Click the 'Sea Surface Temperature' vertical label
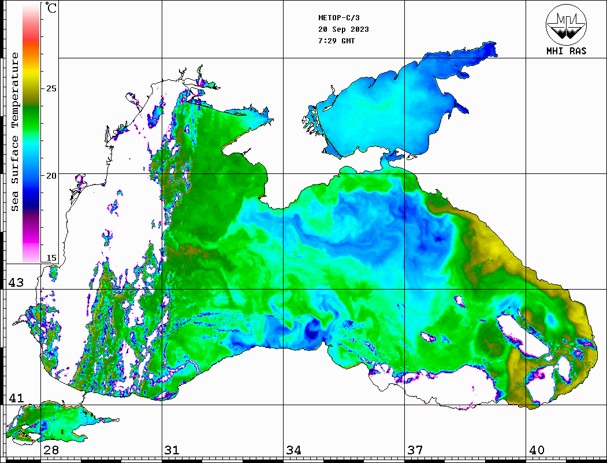 (x=14, y=132)
